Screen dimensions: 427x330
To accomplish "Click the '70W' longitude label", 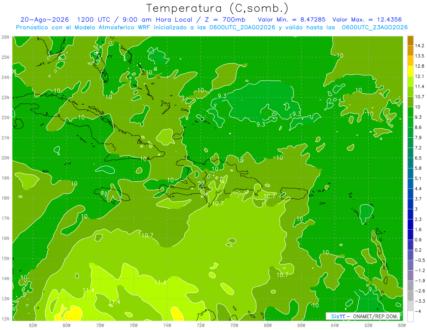I will 234,325.
